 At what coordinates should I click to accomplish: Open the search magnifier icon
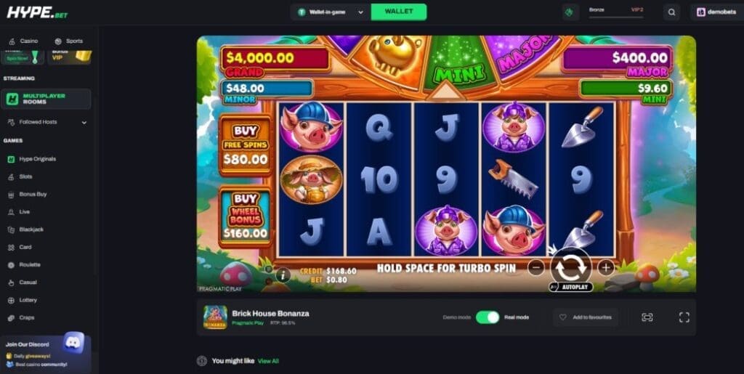(671, 12)
